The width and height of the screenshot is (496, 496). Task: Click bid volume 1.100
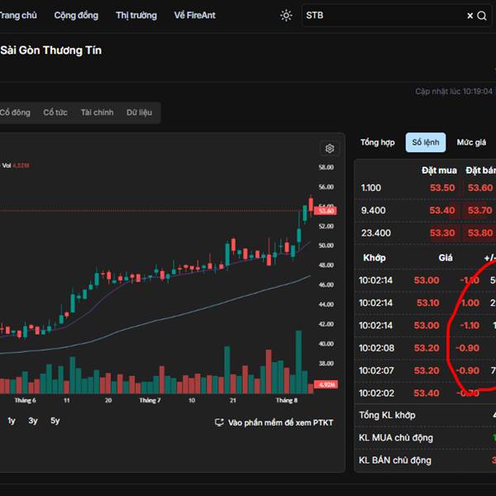pyautogui.click(x=370, y=188)
